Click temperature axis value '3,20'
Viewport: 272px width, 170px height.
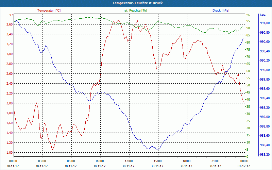[x=10, y=44]
